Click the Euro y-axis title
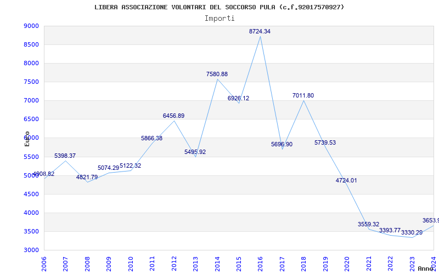The width and height of the screenshot is (439, 274). [x=27, y=139]
